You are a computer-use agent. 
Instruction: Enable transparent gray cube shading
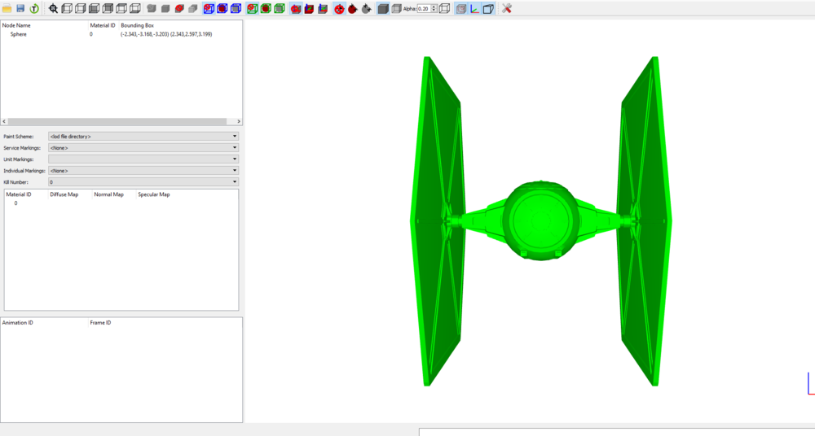[396, 8]
